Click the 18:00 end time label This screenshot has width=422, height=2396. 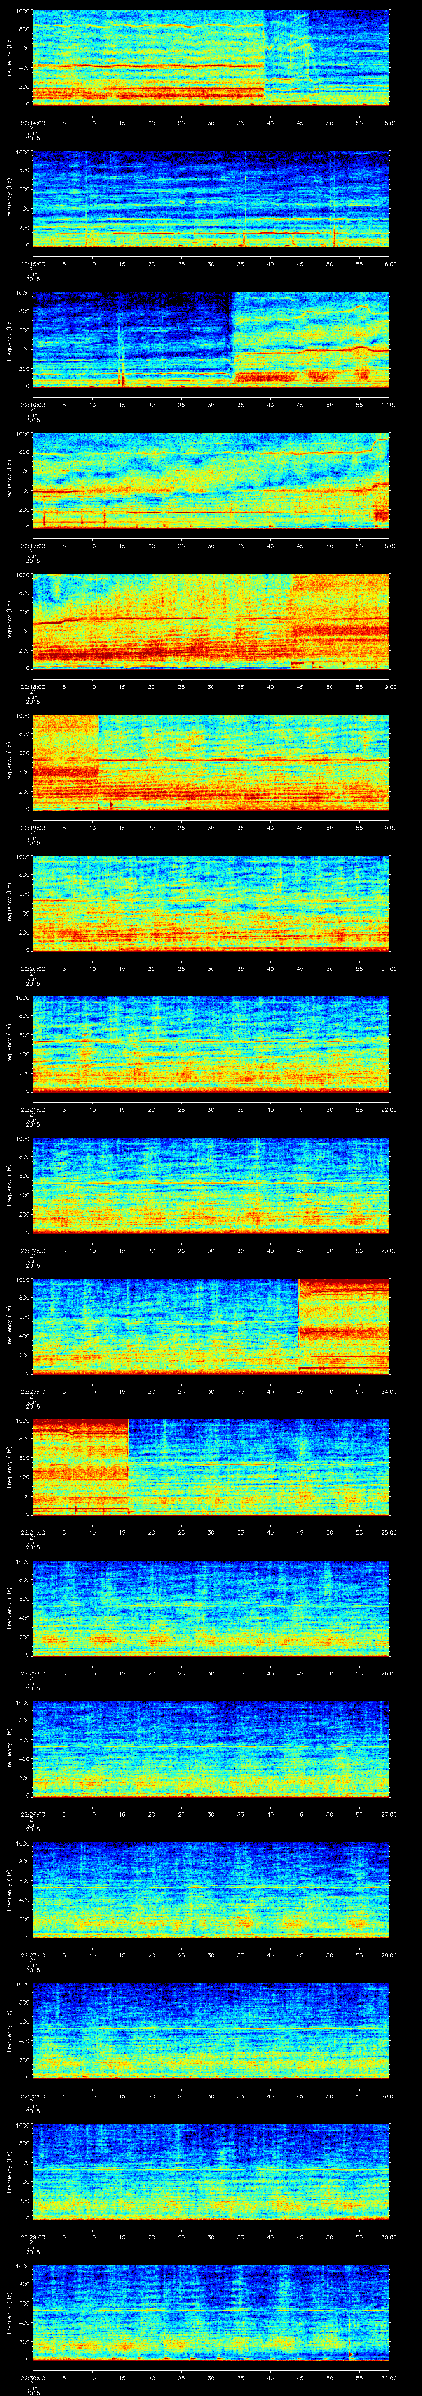(x=389, y=545)
